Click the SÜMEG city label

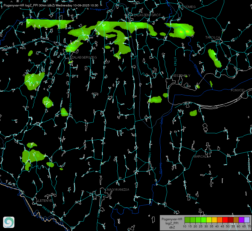[x=190, y=7]
